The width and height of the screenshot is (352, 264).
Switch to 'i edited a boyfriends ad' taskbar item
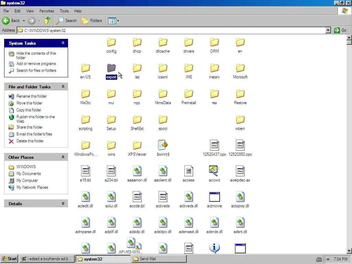coord(47,259)
